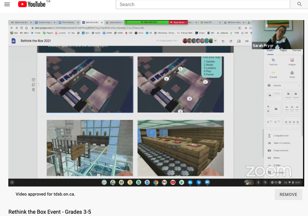
Task: Click the duplicate section icon
Action: 33,85
